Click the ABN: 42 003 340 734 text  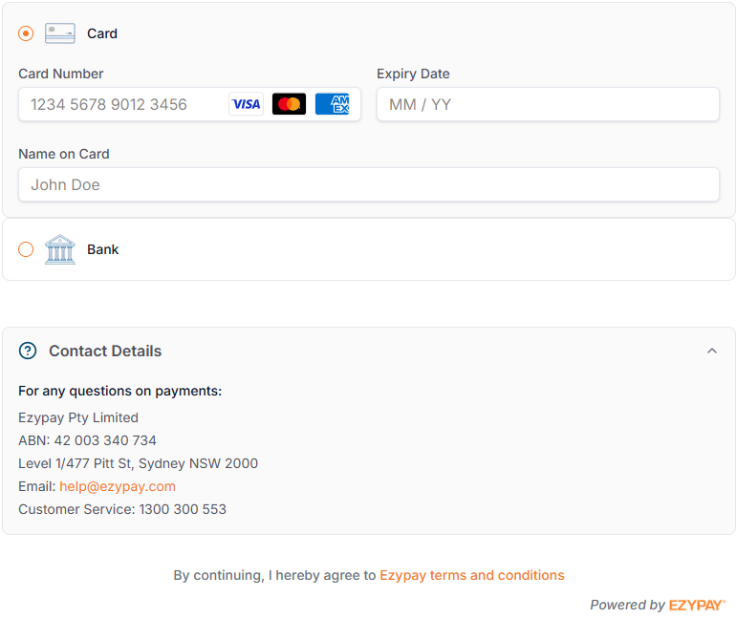pyautogui.click(x=87, y=440)
